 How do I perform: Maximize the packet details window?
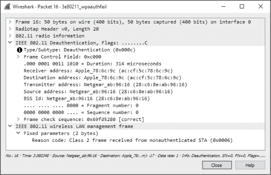pos(242,7)
